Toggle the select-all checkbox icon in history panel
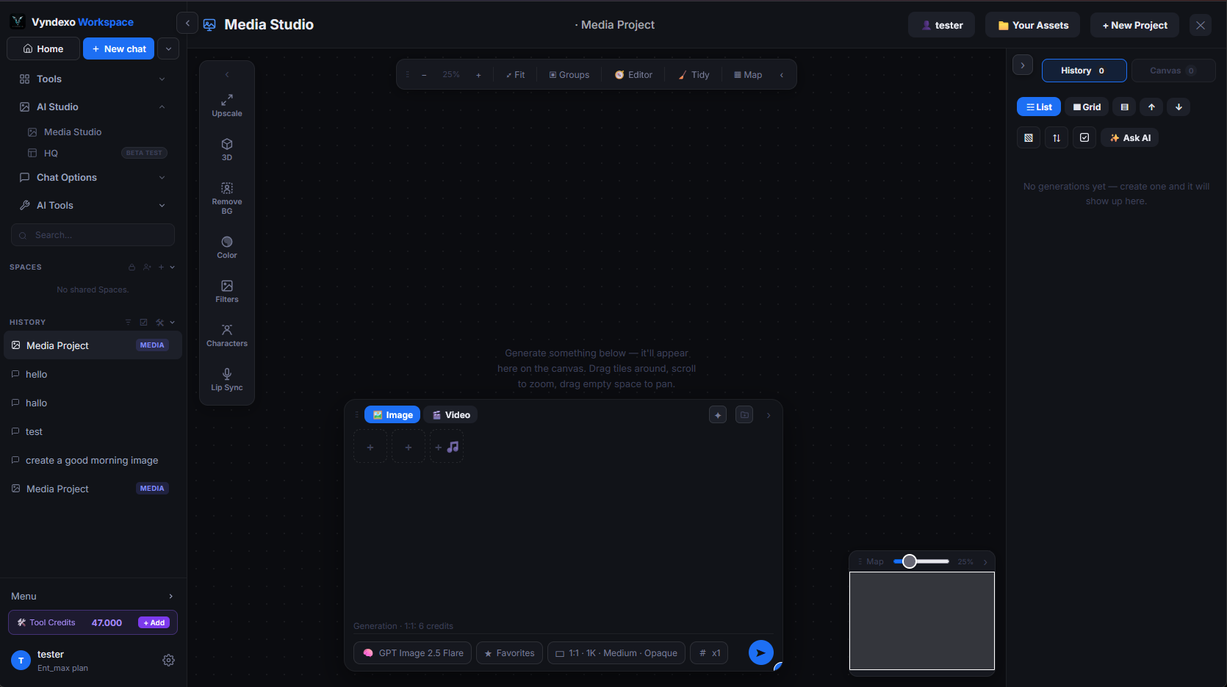 coord(1084,138)
